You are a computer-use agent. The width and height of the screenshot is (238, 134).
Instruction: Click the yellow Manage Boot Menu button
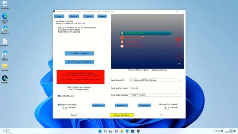coord(122,115)
